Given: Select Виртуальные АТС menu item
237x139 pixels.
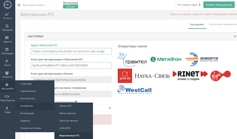Looking at the screenshot, I should tap(69, 135).
